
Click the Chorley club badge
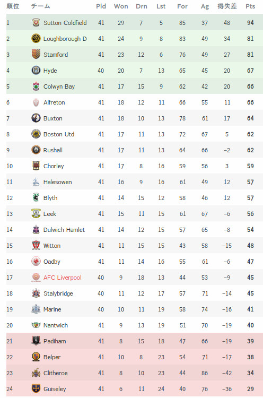36,166
